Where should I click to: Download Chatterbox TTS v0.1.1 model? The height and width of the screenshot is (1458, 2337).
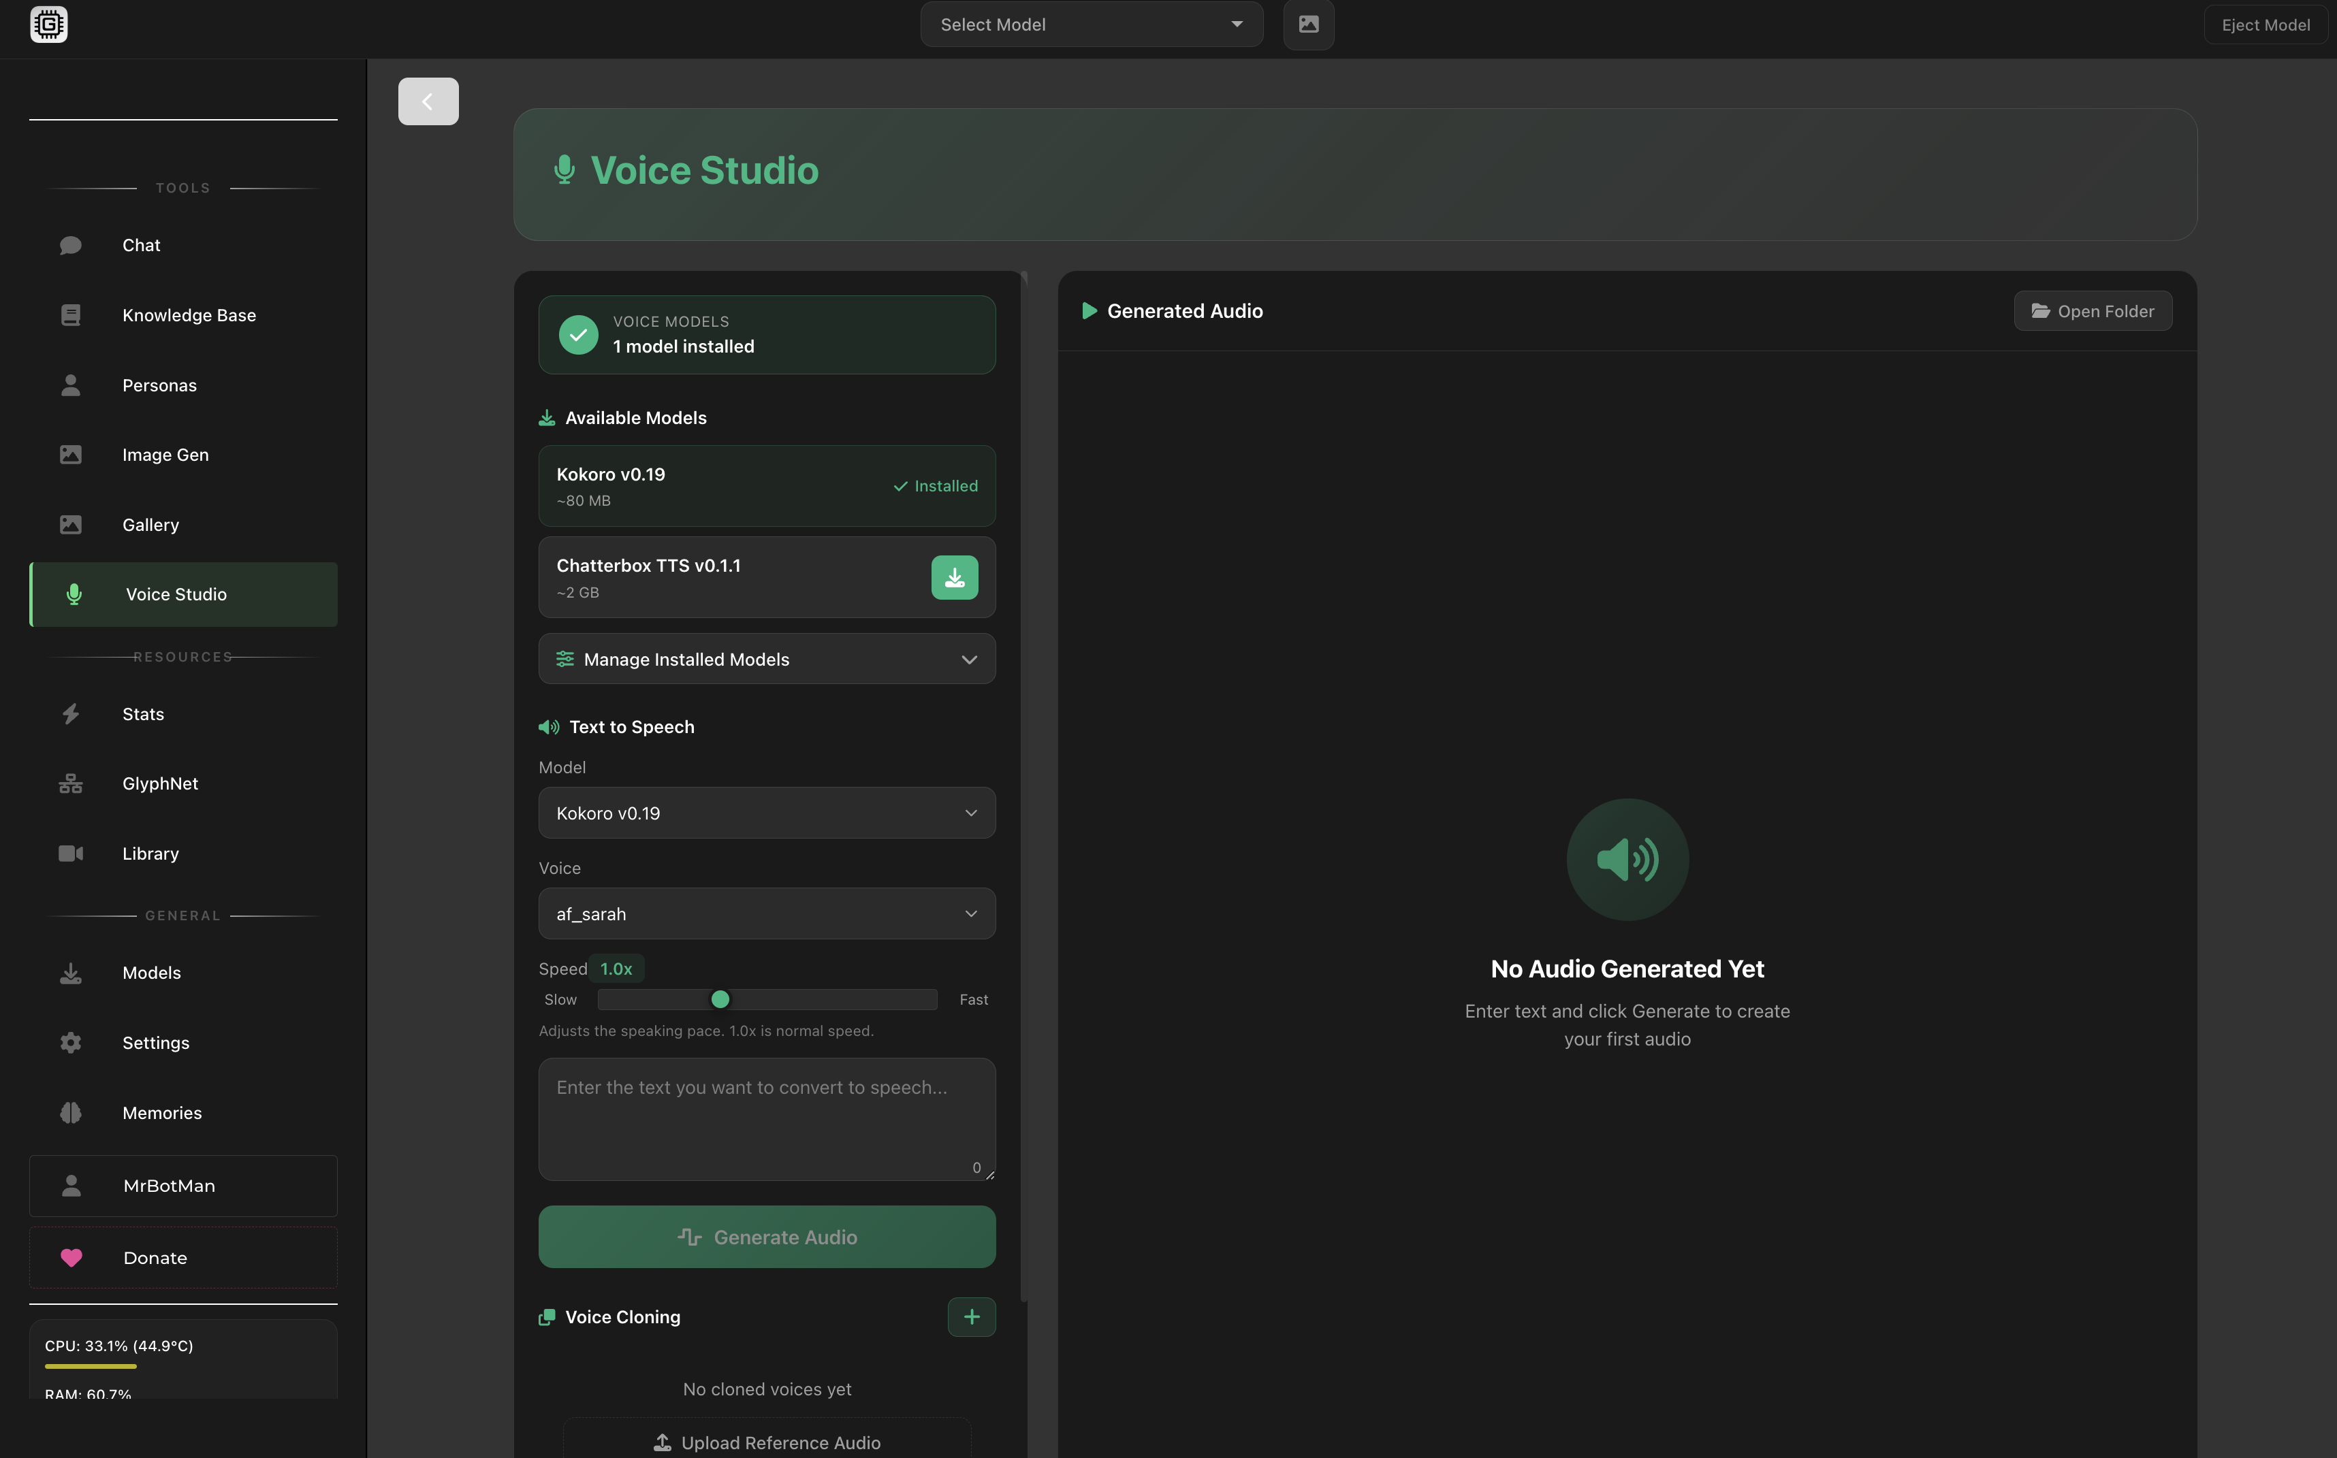point(954,577)
